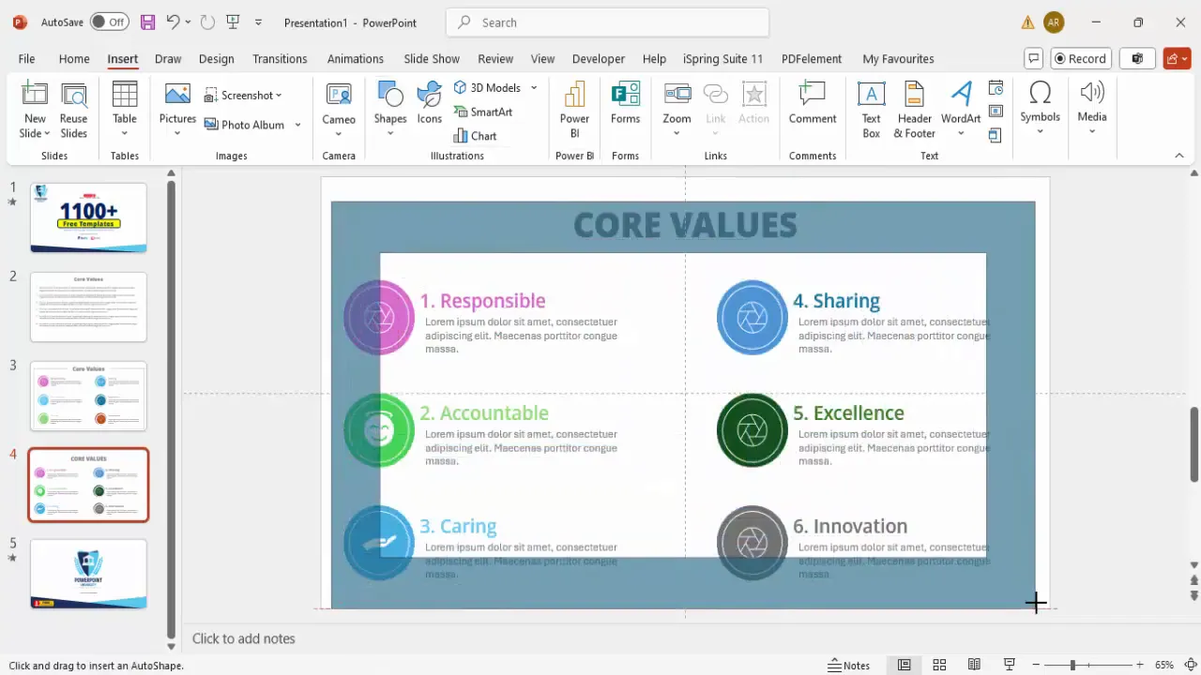Image resolution: width=1201 pixels, height=675 pixels.
Task: Switch to the Design tab
Action: [216, 58]
